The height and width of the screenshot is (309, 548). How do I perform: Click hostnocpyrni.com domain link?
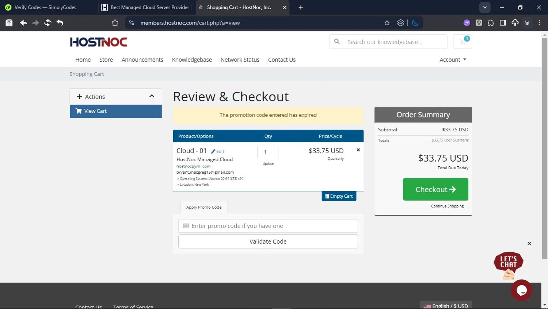click(193, 166)
